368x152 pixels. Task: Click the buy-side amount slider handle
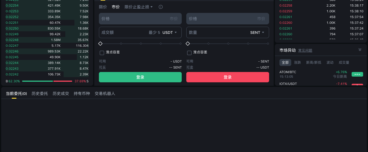click(x=100, y=44)
